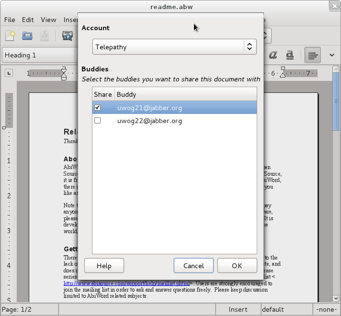Follow the abisource maillist hyperlink
The height and width of the screenshot is (316, 341).
pos(126,283)
